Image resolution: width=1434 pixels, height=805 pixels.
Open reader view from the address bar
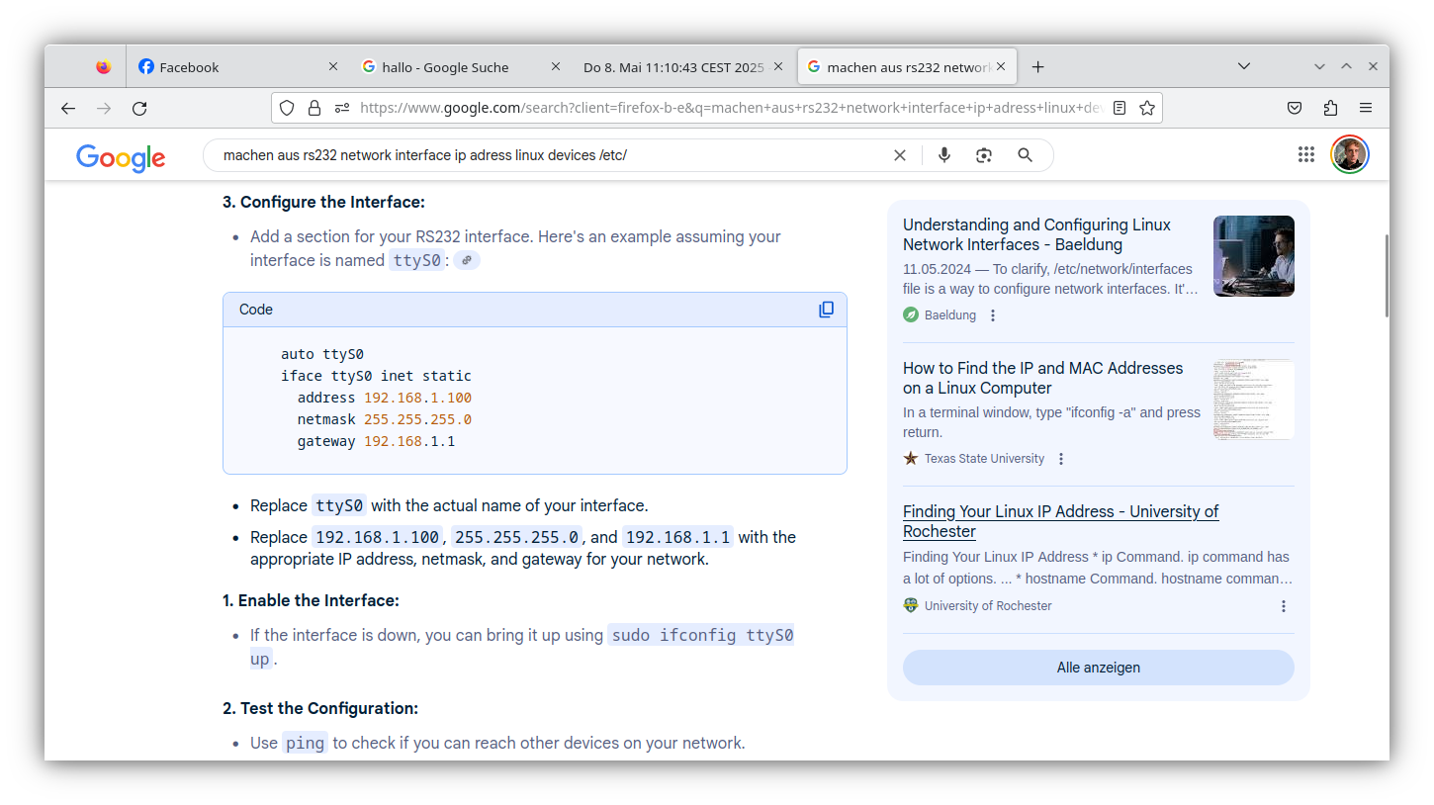pos(1119,108)
